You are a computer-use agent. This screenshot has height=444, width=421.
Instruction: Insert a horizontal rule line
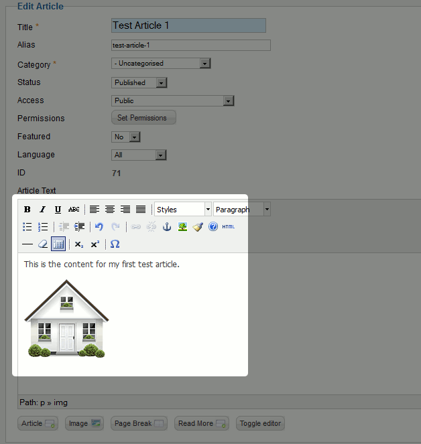click(27, 244)
